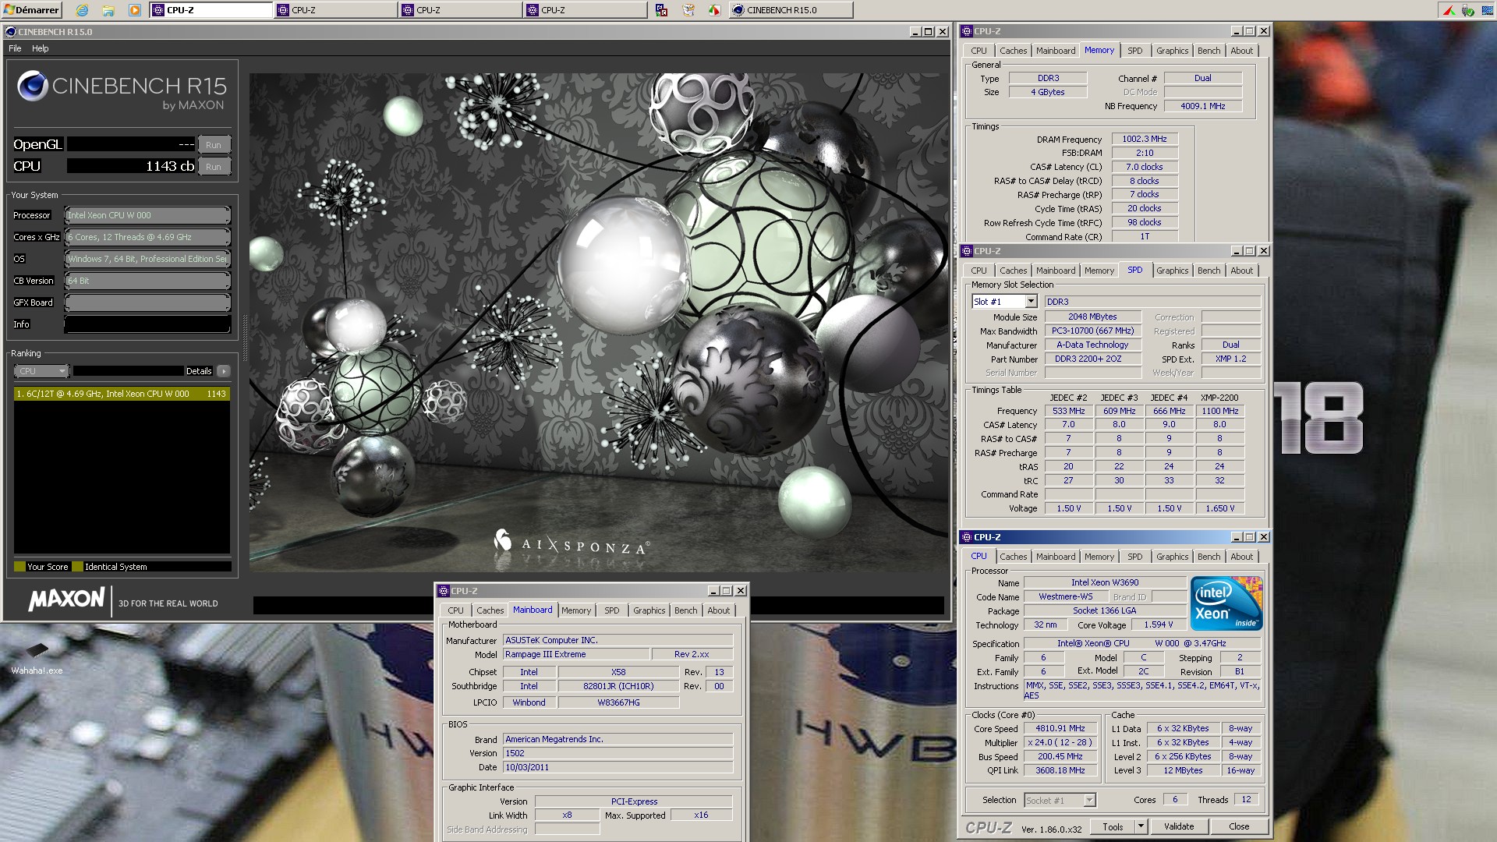Viewport: 1497px width, 842px height.
Task: Click the arrow button beside Details
Action: pos(224,371)
